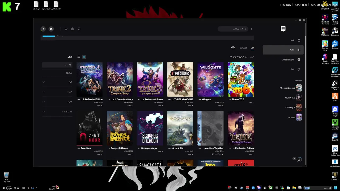Open Wildgate game cover
The width and height of the screenshot is (340, 191).
pos(211,79)
